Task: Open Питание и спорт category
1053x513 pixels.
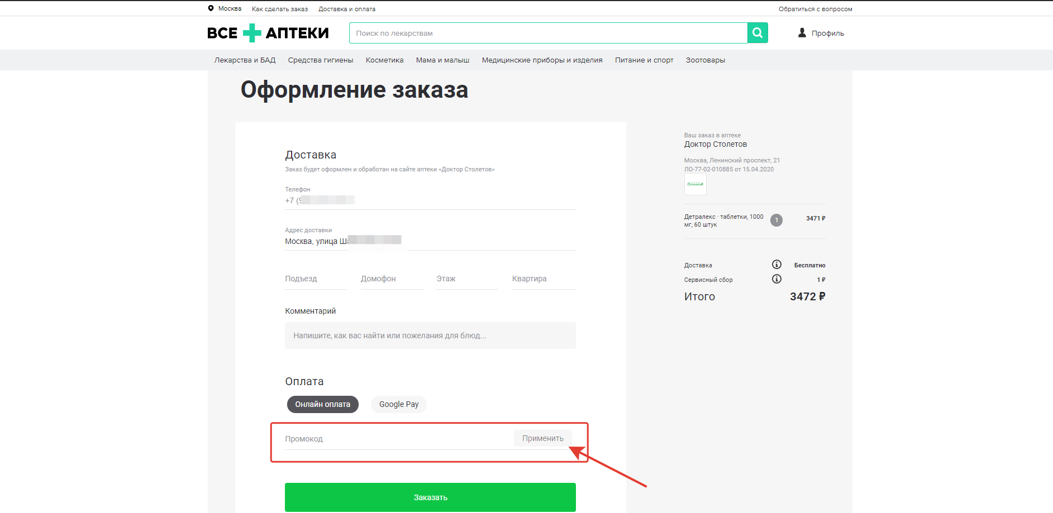Action: coord(644,60)
